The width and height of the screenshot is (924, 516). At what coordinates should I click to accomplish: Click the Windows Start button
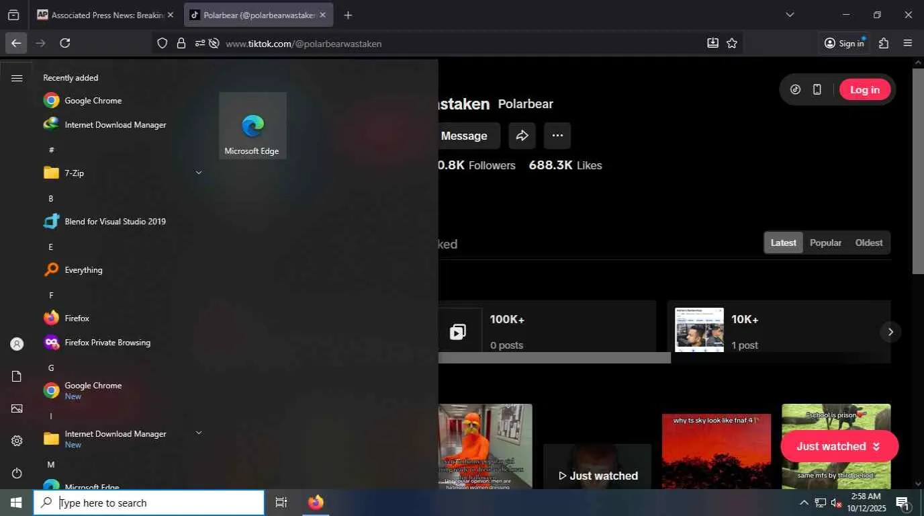[16, 503]
